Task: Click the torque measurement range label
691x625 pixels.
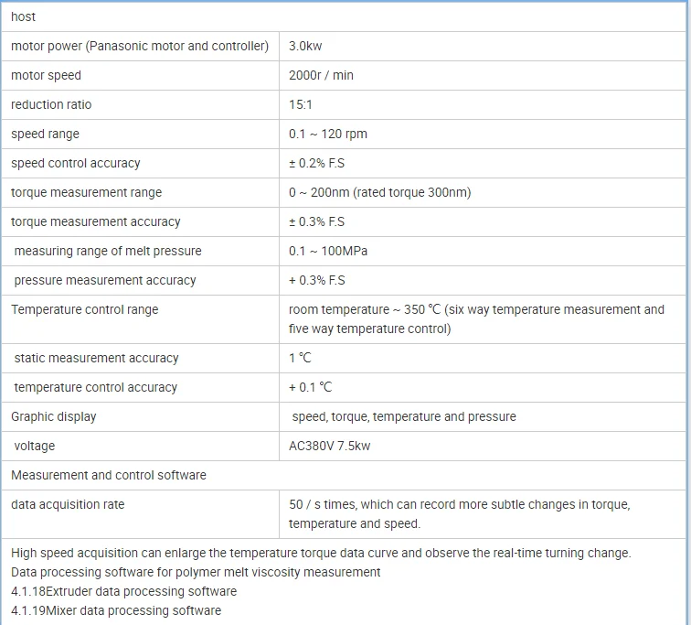Action: (86, 192)
